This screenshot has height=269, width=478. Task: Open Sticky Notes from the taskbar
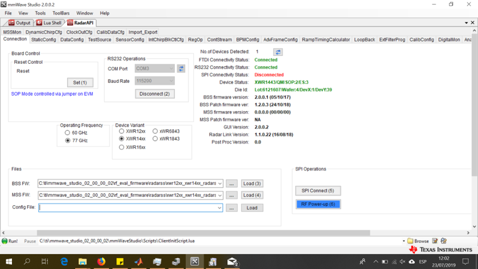pyautogui.click(x=120, y=262)
